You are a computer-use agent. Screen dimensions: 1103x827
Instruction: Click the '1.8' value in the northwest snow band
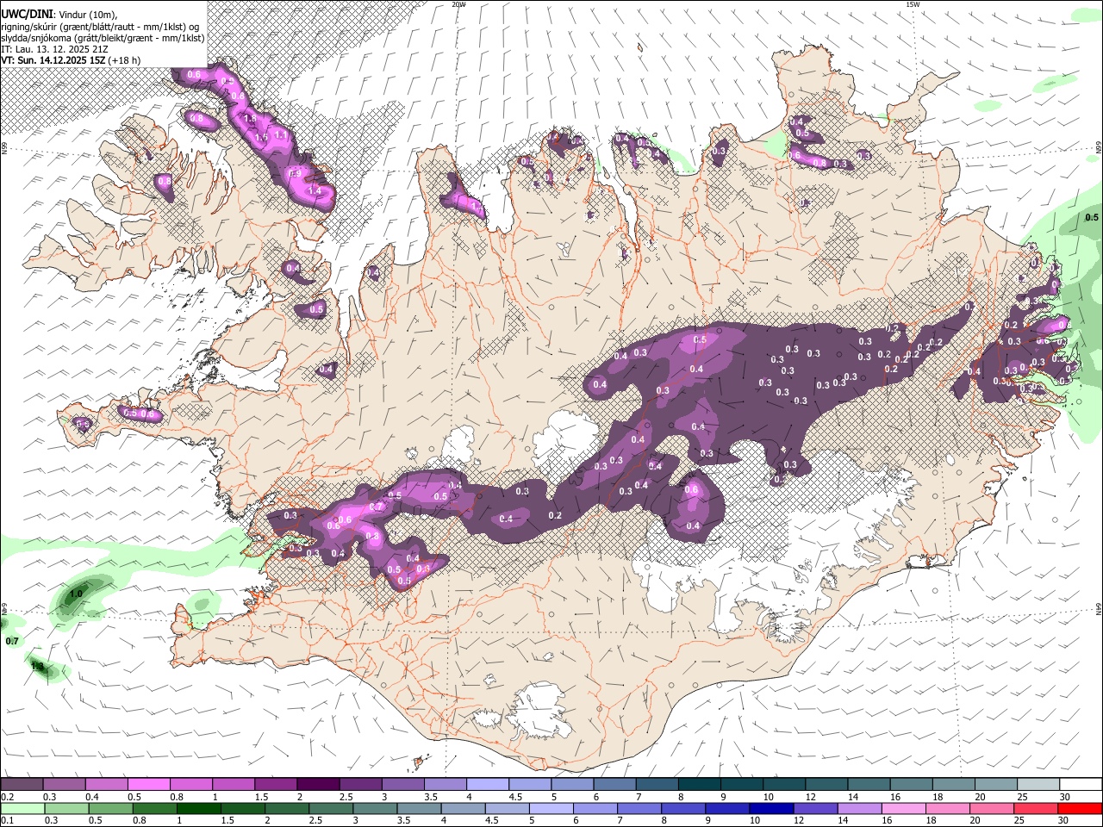pos(251,118)
